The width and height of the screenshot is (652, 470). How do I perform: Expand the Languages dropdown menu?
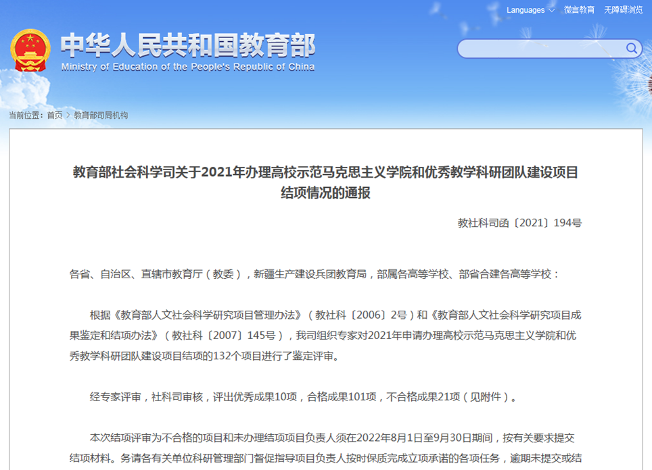point(526,10)
